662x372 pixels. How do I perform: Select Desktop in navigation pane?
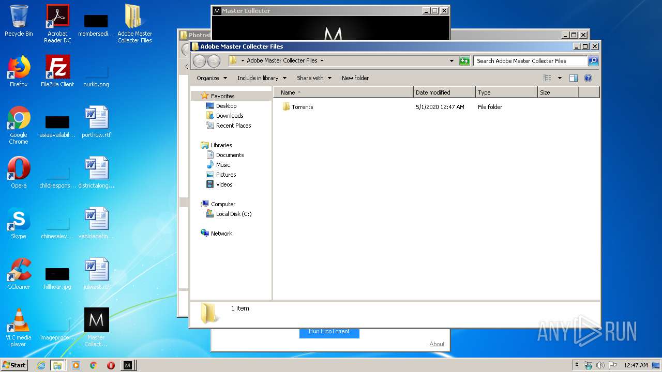pyautogui.click(x=226, y=106)
